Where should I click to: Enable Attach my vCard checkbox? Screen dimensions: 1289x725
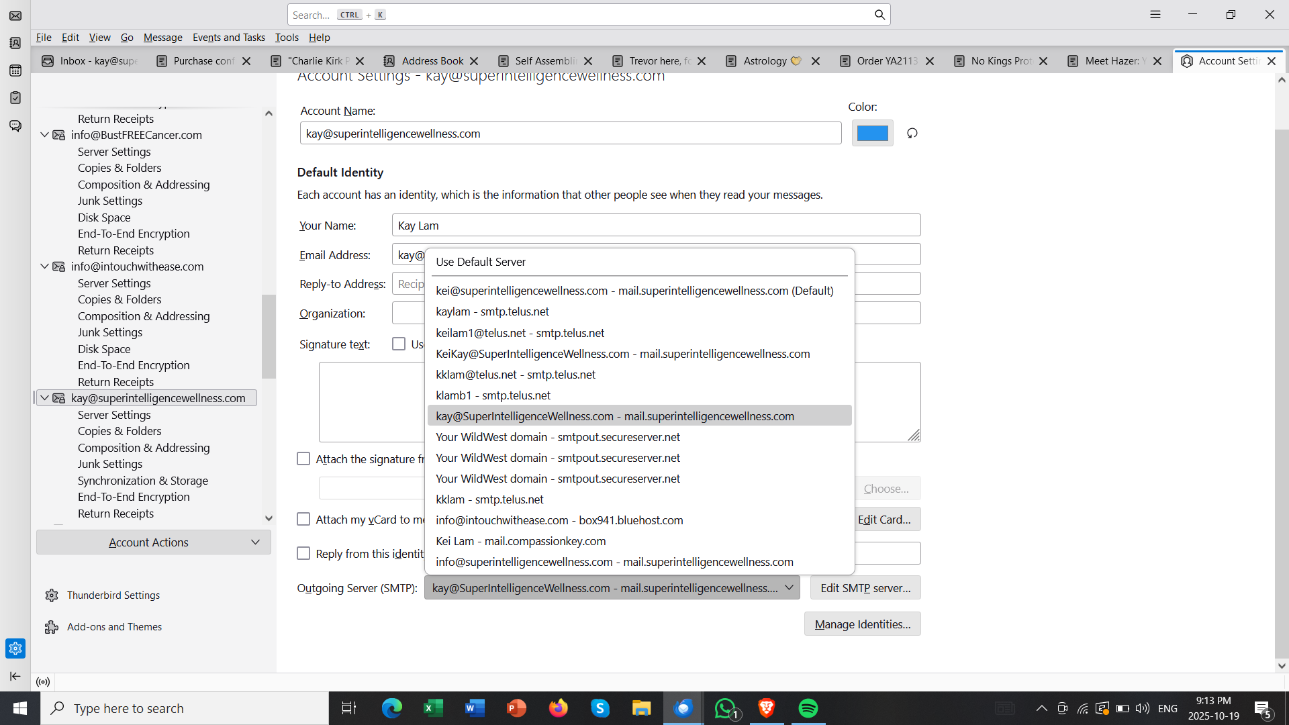click(303, 520)
